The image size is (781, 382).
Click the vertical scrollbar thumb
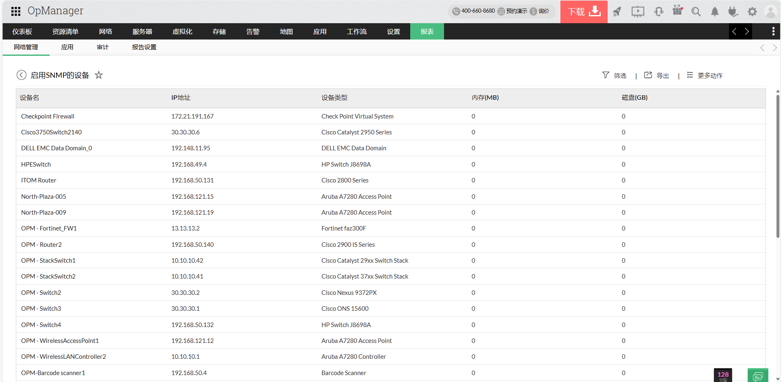tap(778, 166)
